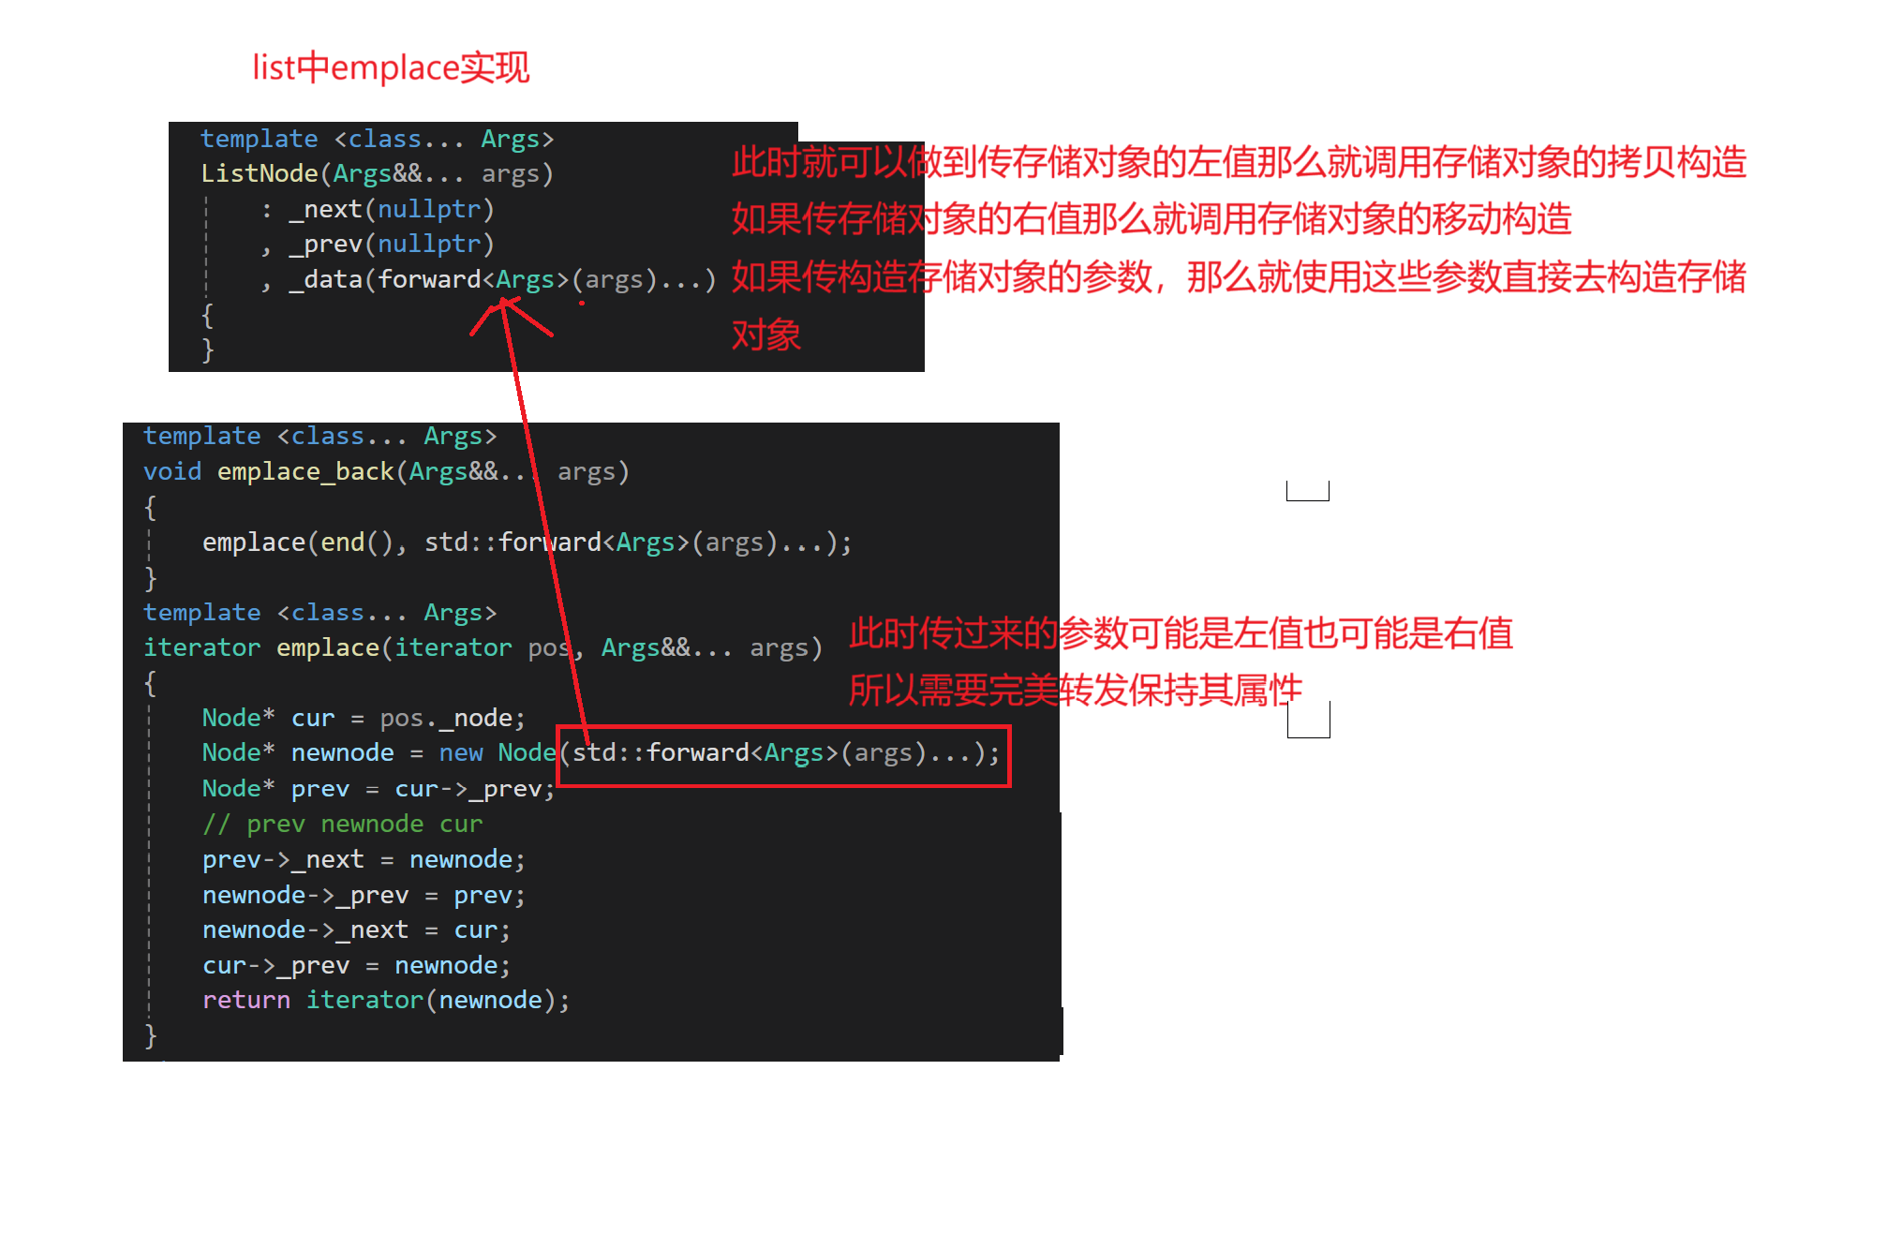Click the annotation starting '此时就可以做到传存储对象的左值'

(x=1238, y=162)
